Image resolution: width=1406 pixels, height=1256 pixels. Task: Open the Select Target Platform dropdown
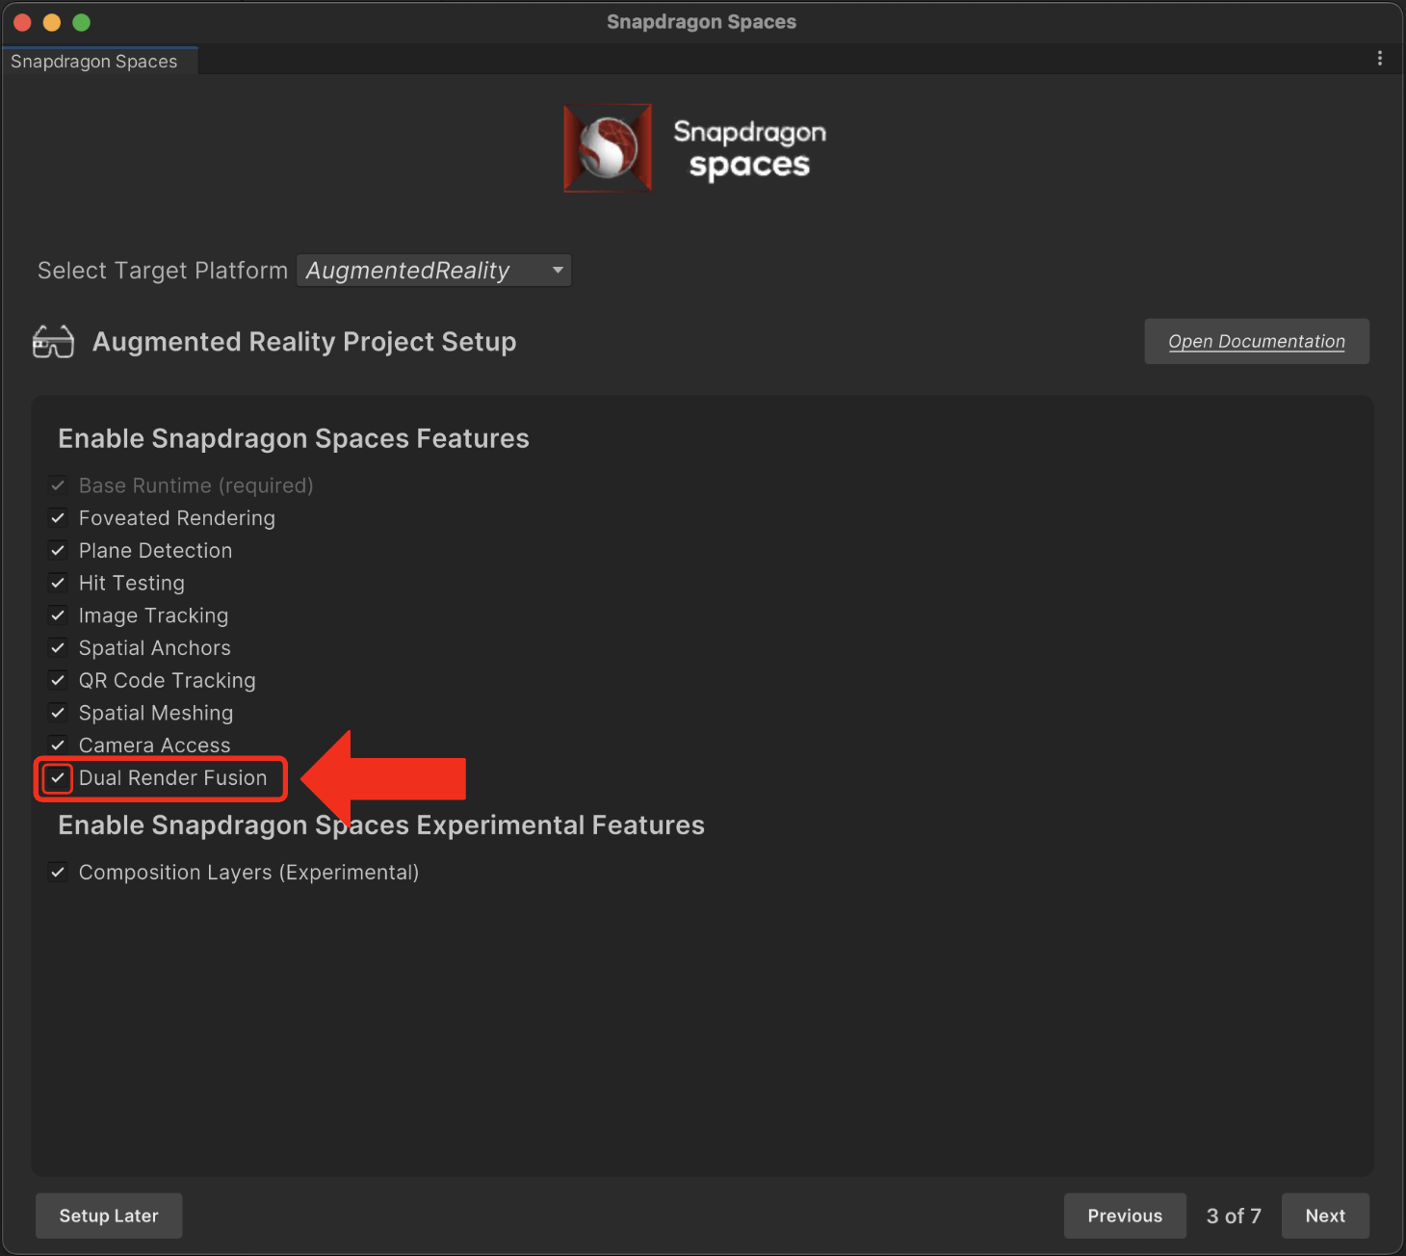tap(434, 271)
